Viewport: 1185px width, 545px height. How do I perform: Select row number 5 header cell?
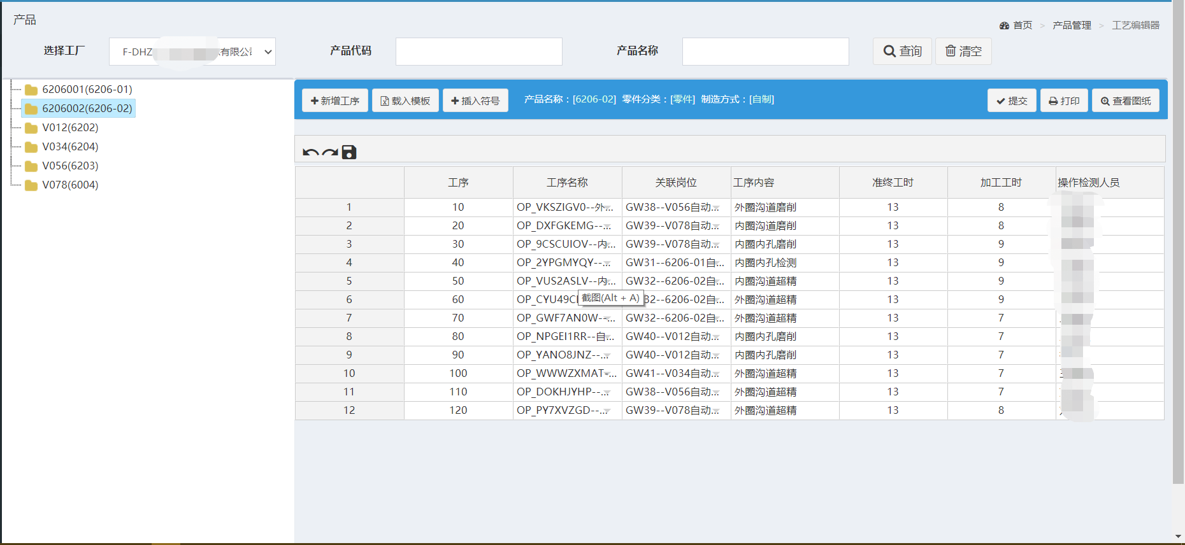[349, 281]
